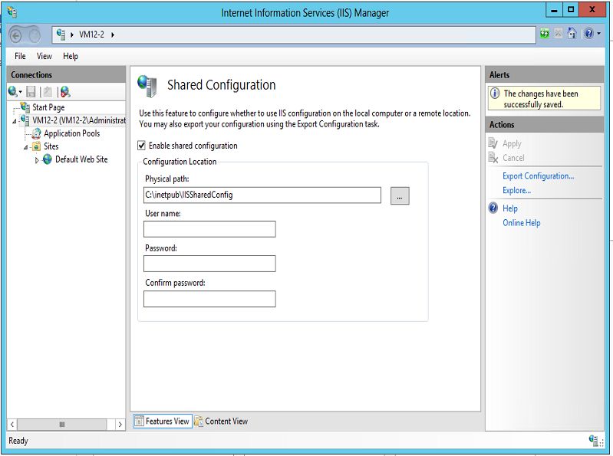Open the Help menu
613x456 pixels.
tap(71, 56)
